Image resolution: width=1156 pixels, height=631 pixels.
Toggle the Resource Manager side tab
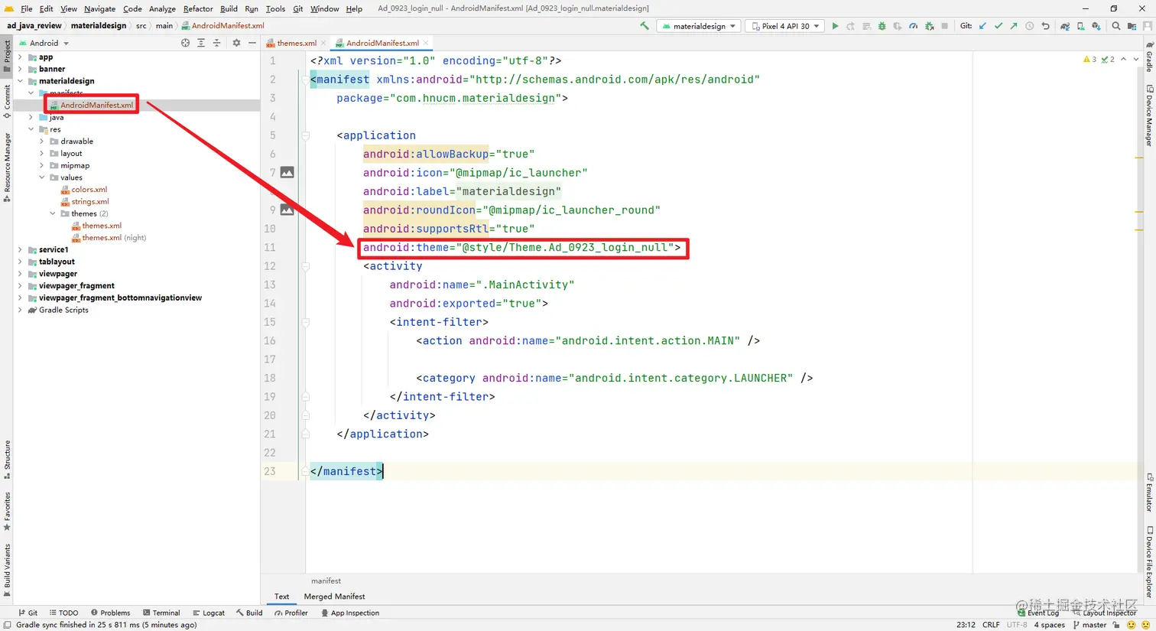pos(7,167)
